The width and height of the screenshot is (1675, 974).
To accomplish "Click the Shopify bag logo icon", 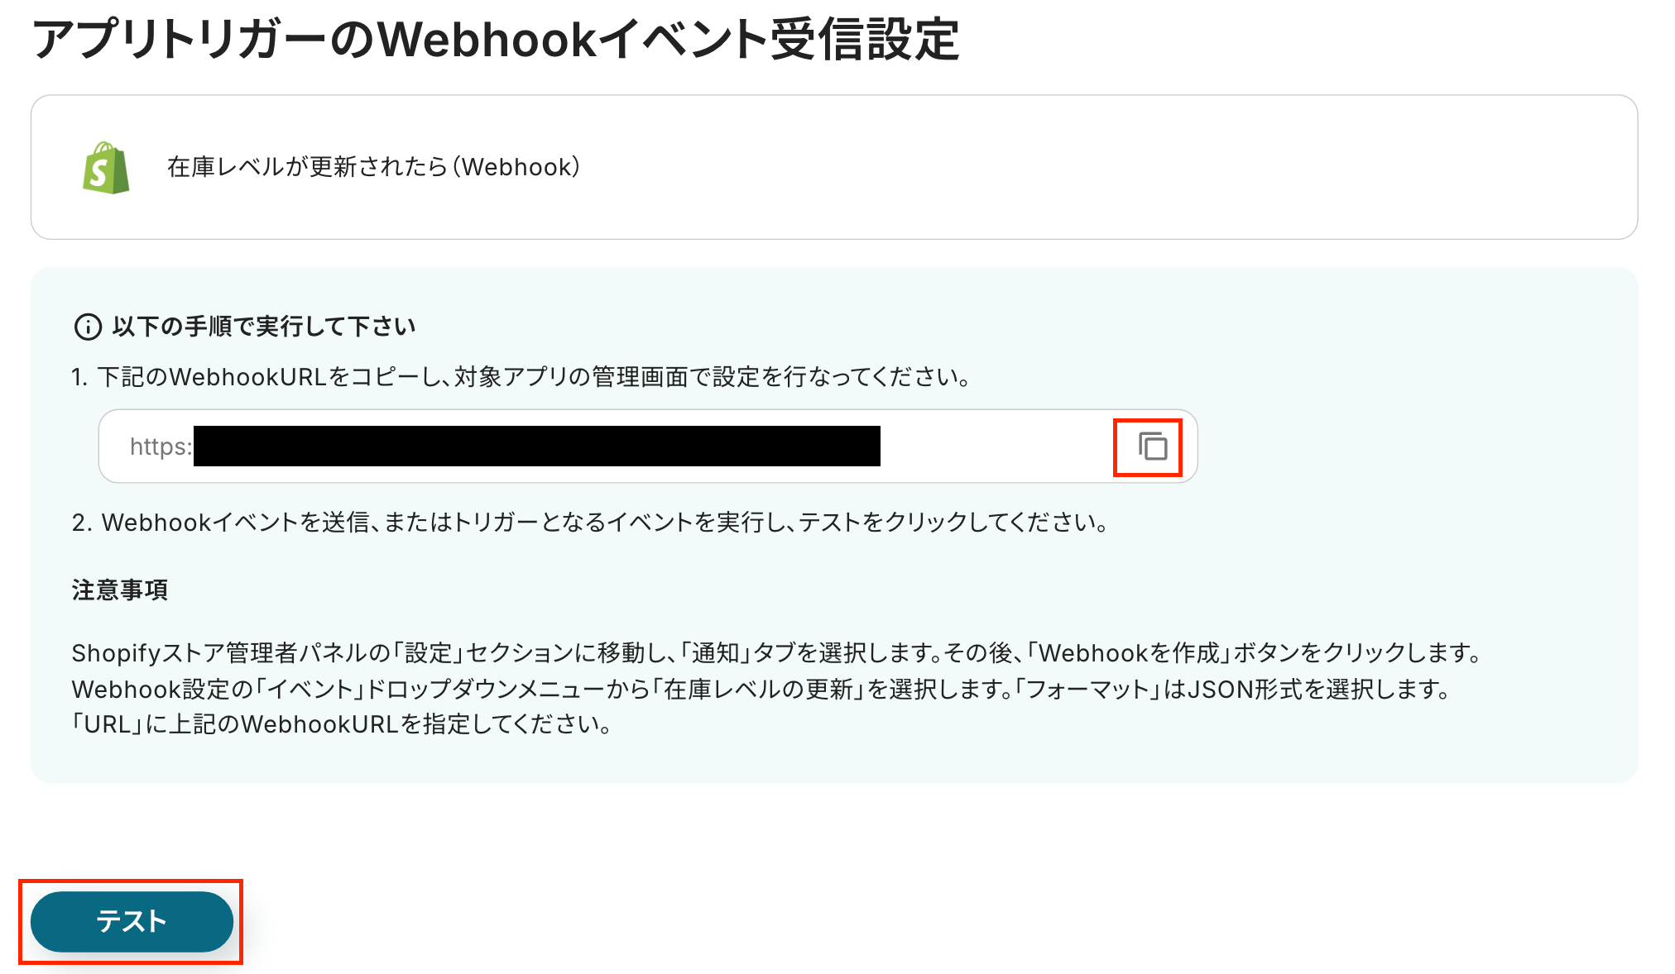I will coord(106,167).
